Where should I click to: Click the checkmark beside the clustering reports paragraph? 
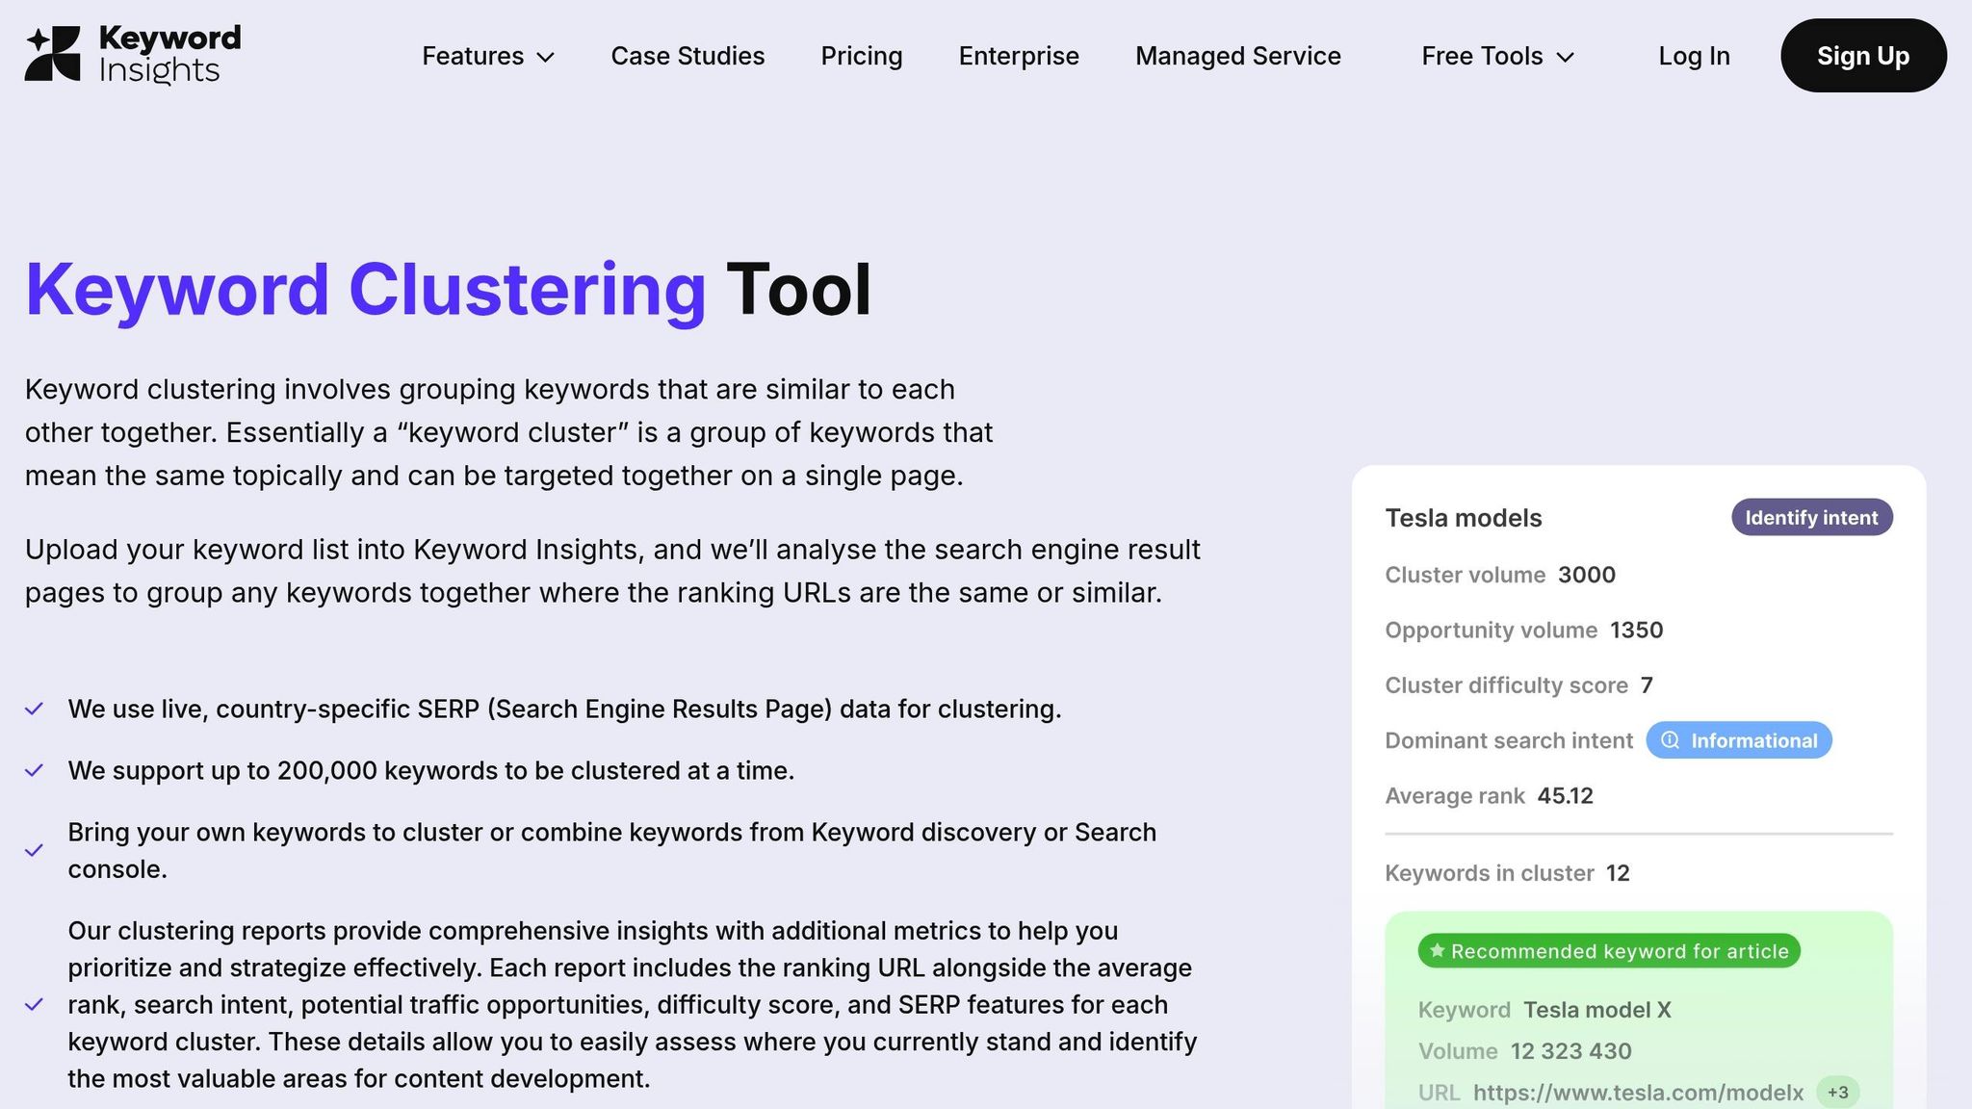[x=36, y=1004]
